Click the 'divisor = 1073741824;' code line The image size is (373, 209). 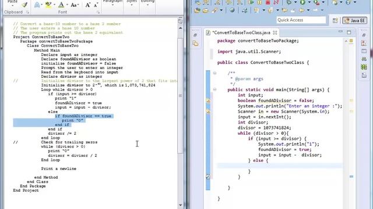tap(264, 128)
